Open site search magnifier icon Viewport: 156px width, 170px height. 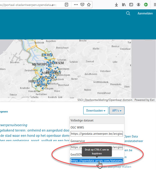pyautogui.click(x=128, y=13)
